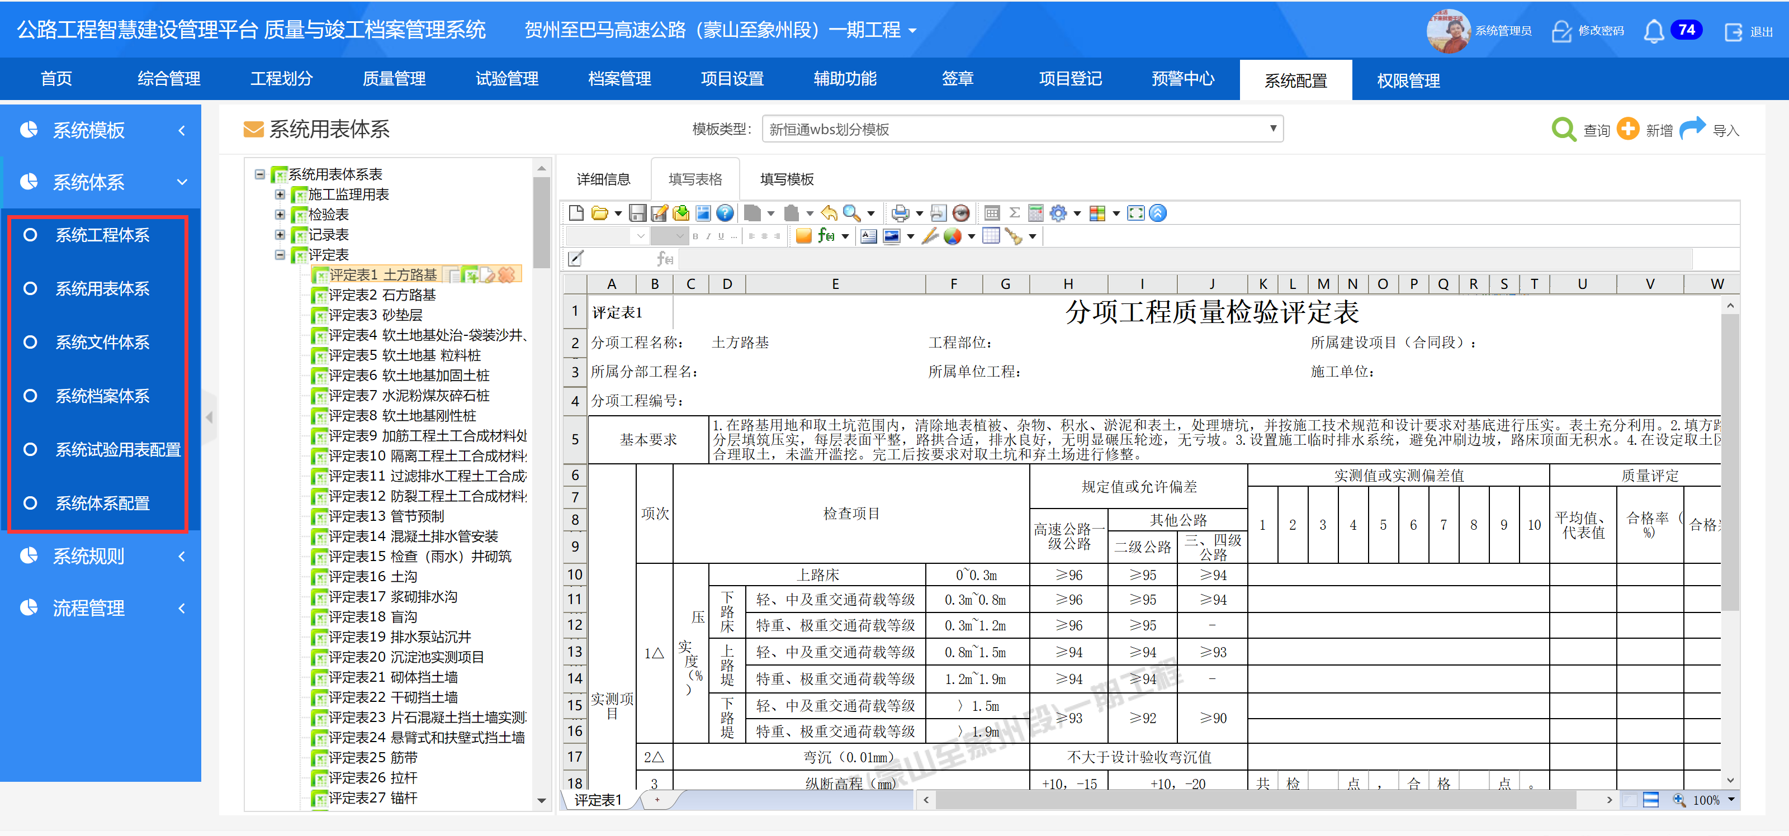This screenshot has width=1789, height=836.
Task: Click the orange fill color swatch
Action: click(x=803, y=236)
